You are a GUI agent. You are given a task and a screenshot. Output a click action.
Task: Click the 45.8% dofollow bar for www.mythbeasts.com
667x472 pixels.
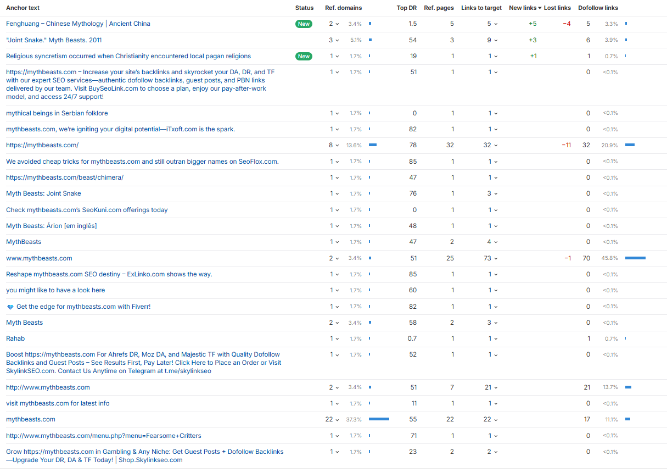(x=635, y=258)
